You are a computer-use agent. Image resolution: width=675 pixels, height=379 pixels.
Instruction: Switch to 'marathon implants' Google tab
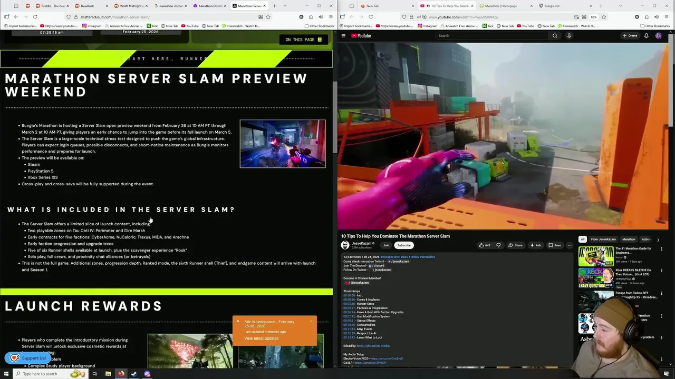click(x=170, y=6)
